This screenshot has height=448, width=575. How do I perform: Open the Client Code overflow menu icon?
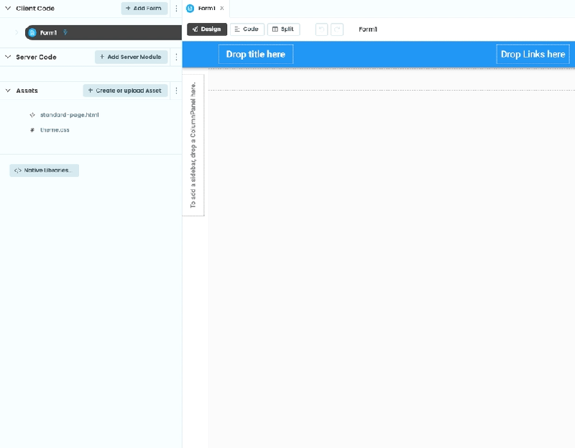(177, 9)
